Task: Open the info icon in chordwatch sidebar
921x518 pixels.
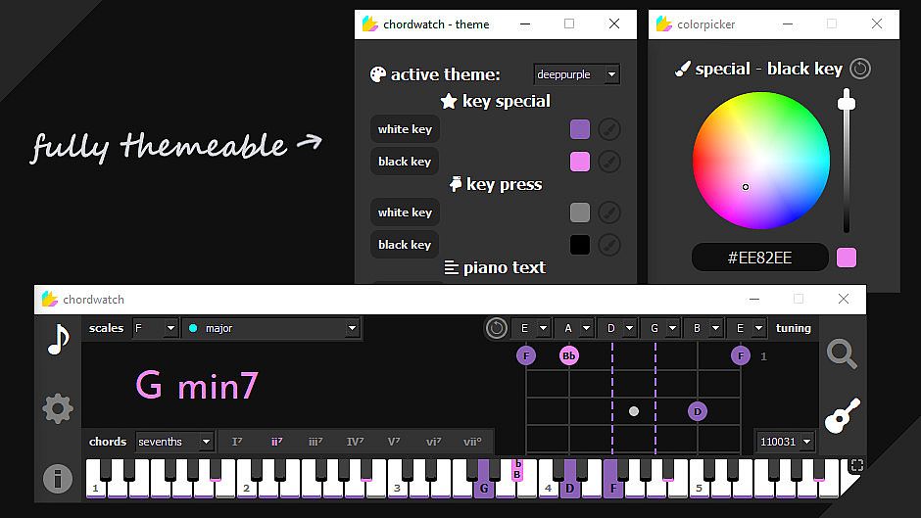Action: [58, 479]
